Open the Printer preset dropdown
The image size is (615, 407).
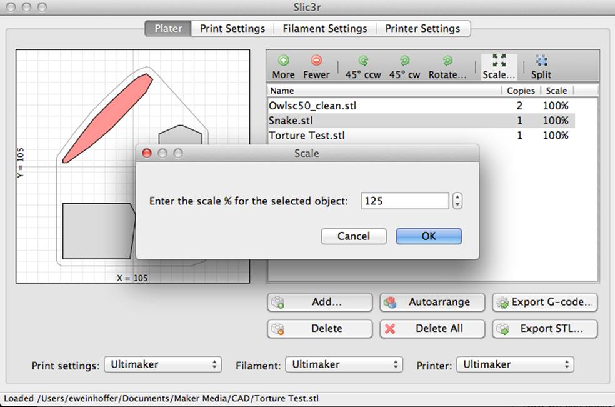[515, 364]
